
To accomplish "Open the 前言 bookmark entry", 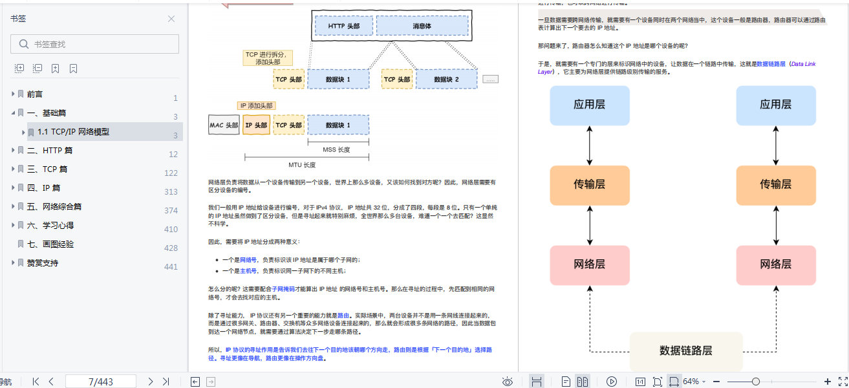I will [x=35, y=94].
